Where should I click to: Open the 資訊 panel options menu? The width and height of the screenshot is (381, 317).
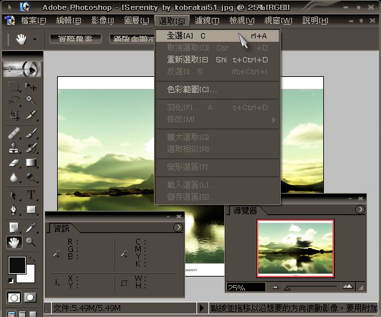(178, 227)
